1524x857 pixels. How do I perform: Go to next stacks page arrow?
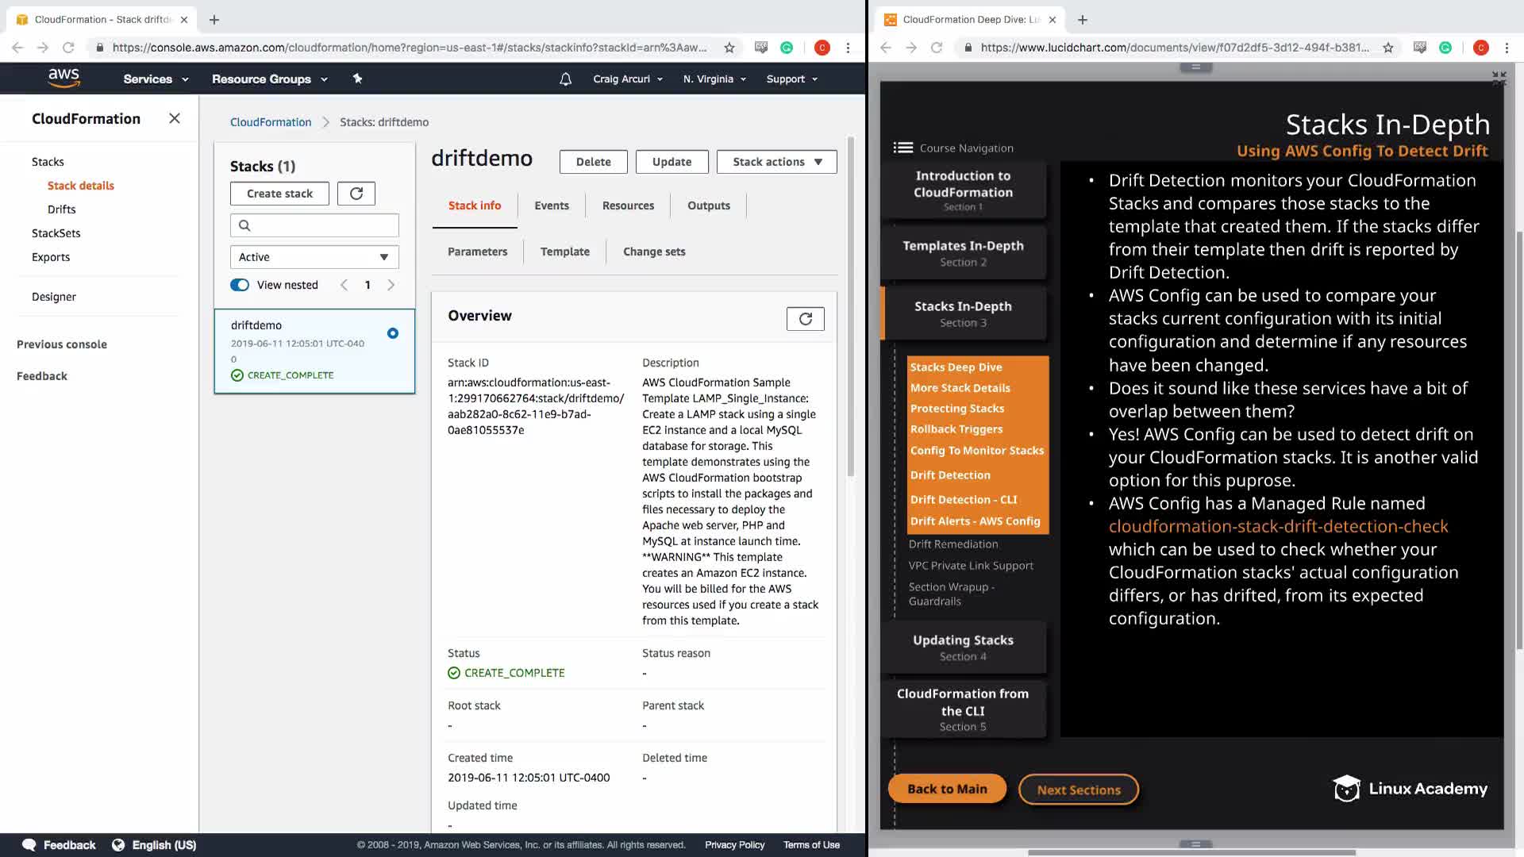391,285
